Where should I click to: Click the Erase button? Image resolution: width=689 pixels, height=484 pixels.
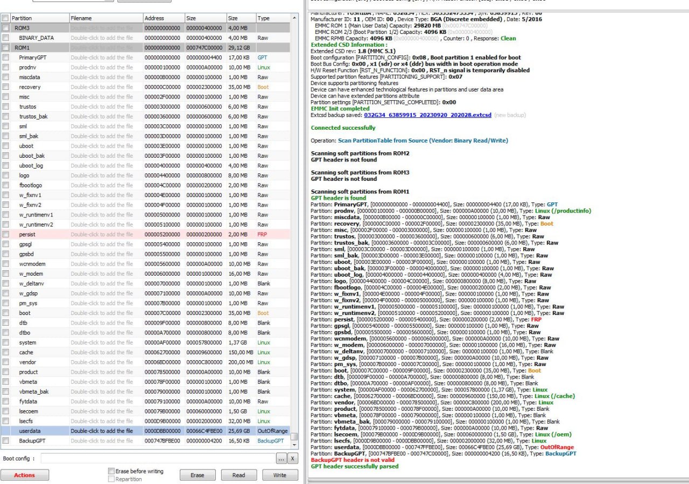[198, 475]
